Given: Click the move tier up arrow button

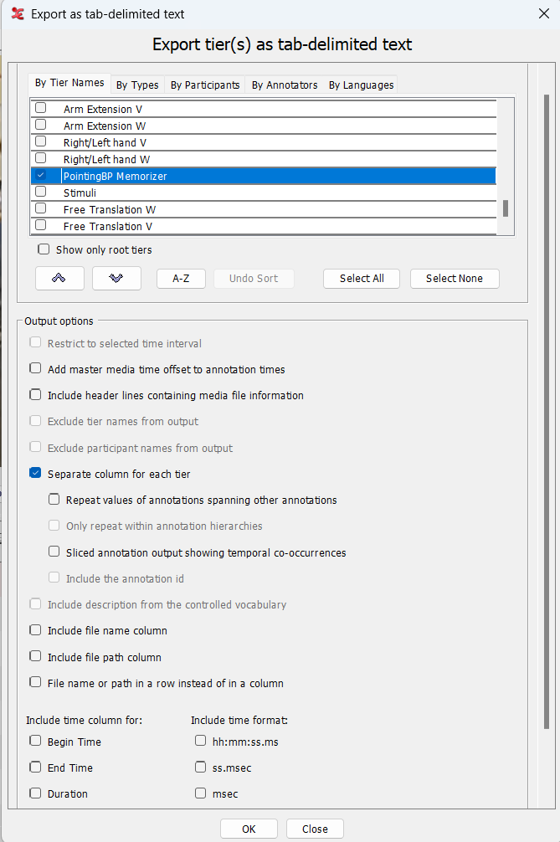Looking at the screenshot, I should pyautogui.click(x=59, y=279).
